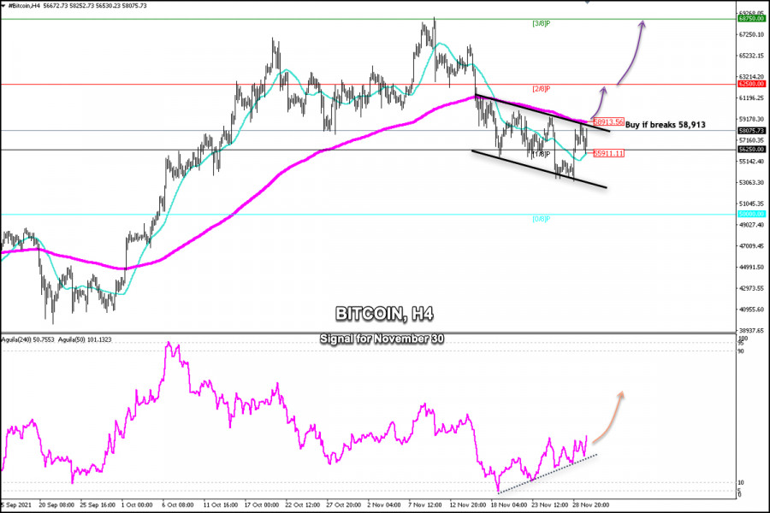This screenshot has width=770, height=513.
Task: Click the 12 Nov 20:00 time label
Action: pos(467,504)
